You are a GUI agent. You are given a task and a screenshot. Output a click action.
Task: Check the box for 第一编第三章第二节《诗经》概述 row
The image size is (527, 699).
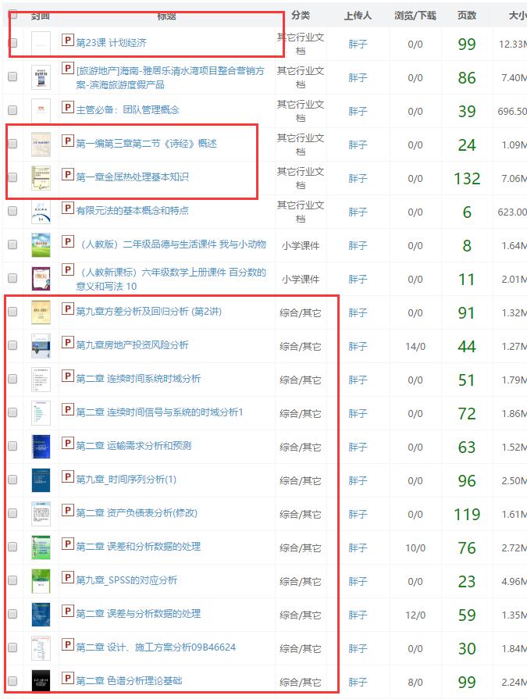[12, 144]
